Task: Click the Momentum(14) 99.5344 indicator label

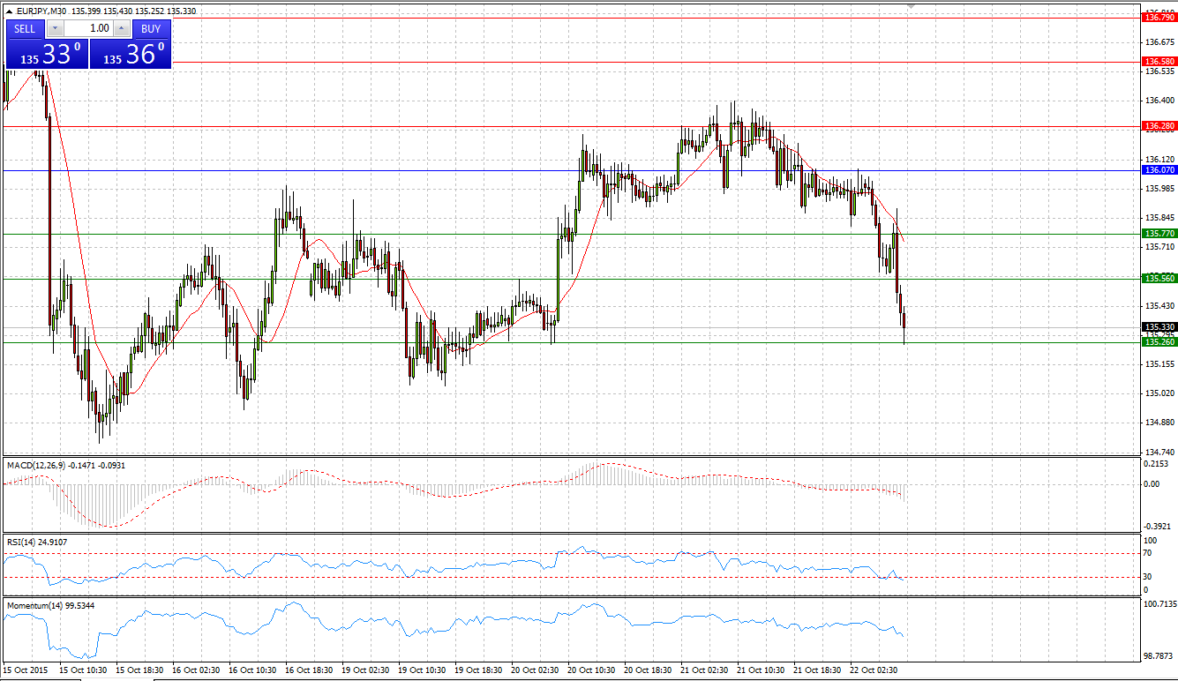Action: 49,606
